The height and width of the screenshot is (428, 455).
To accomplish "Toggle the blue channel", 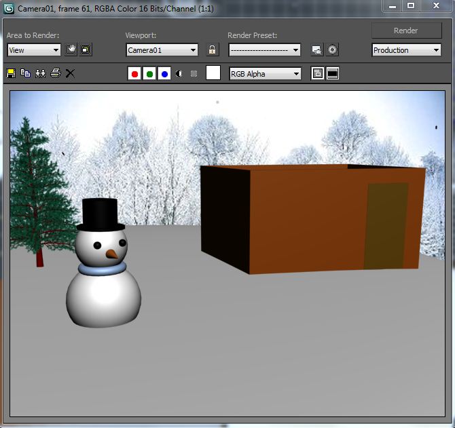I will [x=164, y=74].
